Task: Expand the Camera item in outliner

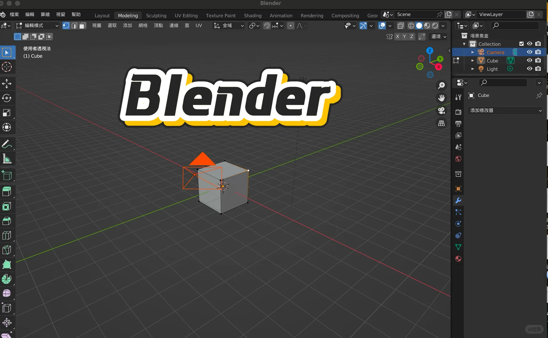Action: (x=472, y=52)
